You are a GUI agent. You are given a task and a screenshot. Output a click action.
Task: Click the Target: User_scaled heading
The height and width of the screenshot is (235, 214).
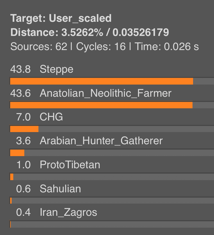pos(61,19)
